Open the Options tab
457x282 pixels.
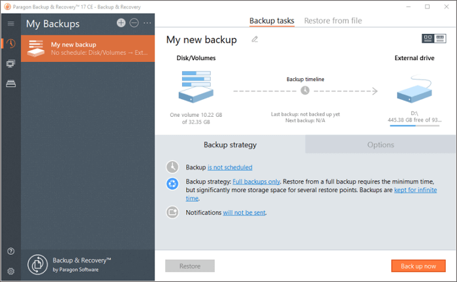tap(381, 144)
